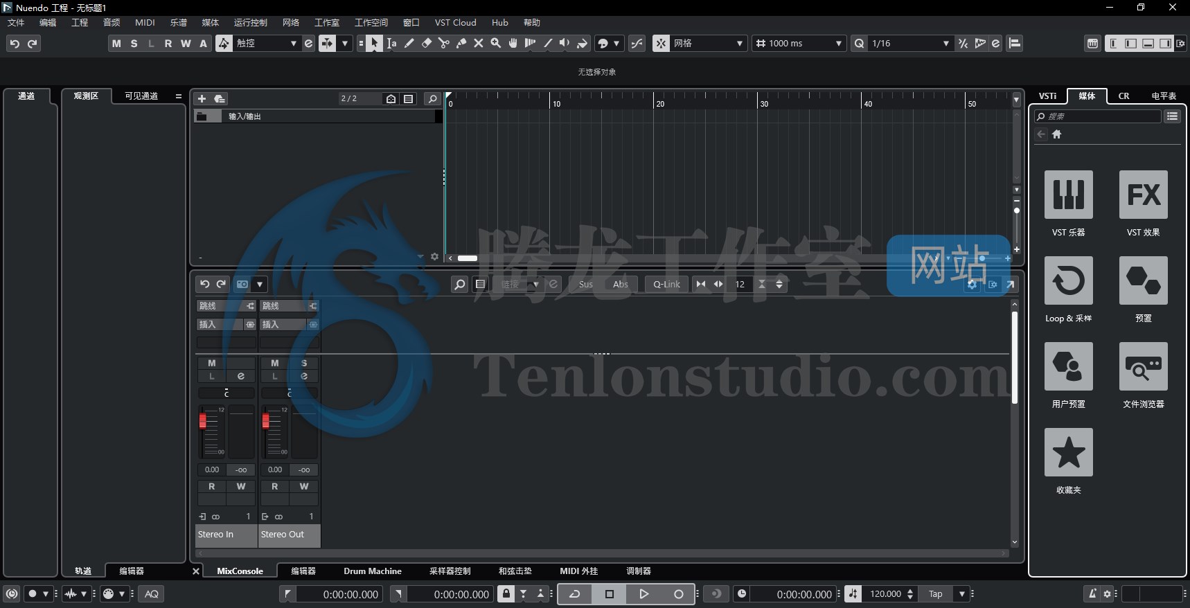The width and height of the screenshot is (1190, 608).
Task: Switch to Drum Machine lower tab
Action: (x=372, y=571)
